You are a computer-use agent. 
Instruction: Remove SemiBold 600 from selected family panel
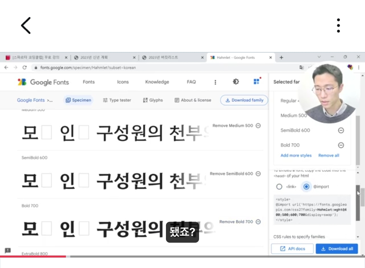tap(341, 130)
